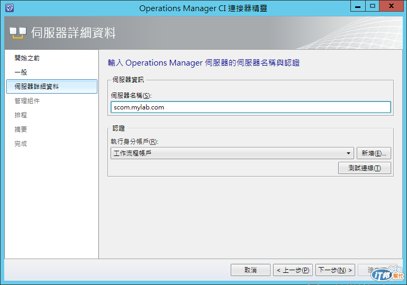
Task: Proceed with the 下一步(N) button
Action: point(335,270)
